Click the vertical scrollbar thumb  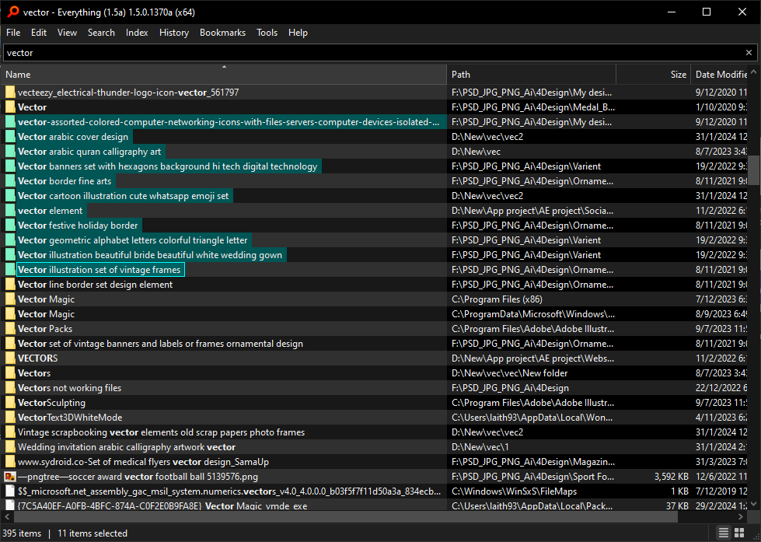(x=753, y=170)
